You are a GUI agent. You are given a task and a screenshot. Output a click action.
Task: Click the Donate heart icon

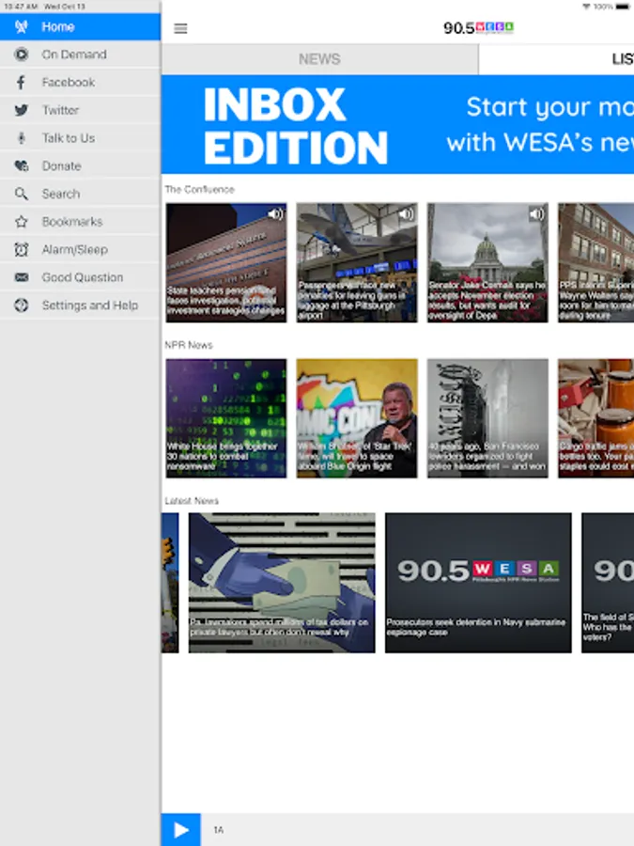click(21, 166)
